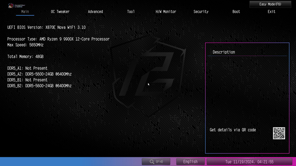Click the DDR5_A2 memory slot row
This screenshot has width=296, height=166.
click(39, 74)
